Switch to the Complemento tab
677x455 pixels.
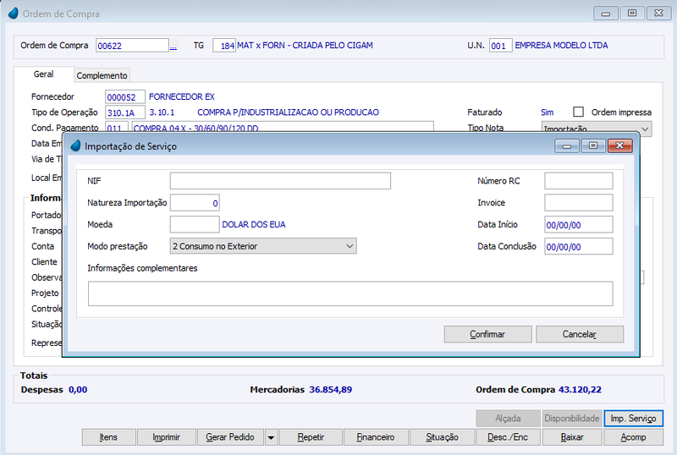point(102,75)
